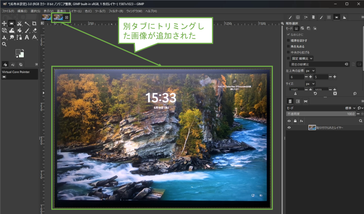This screenshot has width=364, height=214.
Task: Open Fonts tab in right dock
Action: (306, 17)
